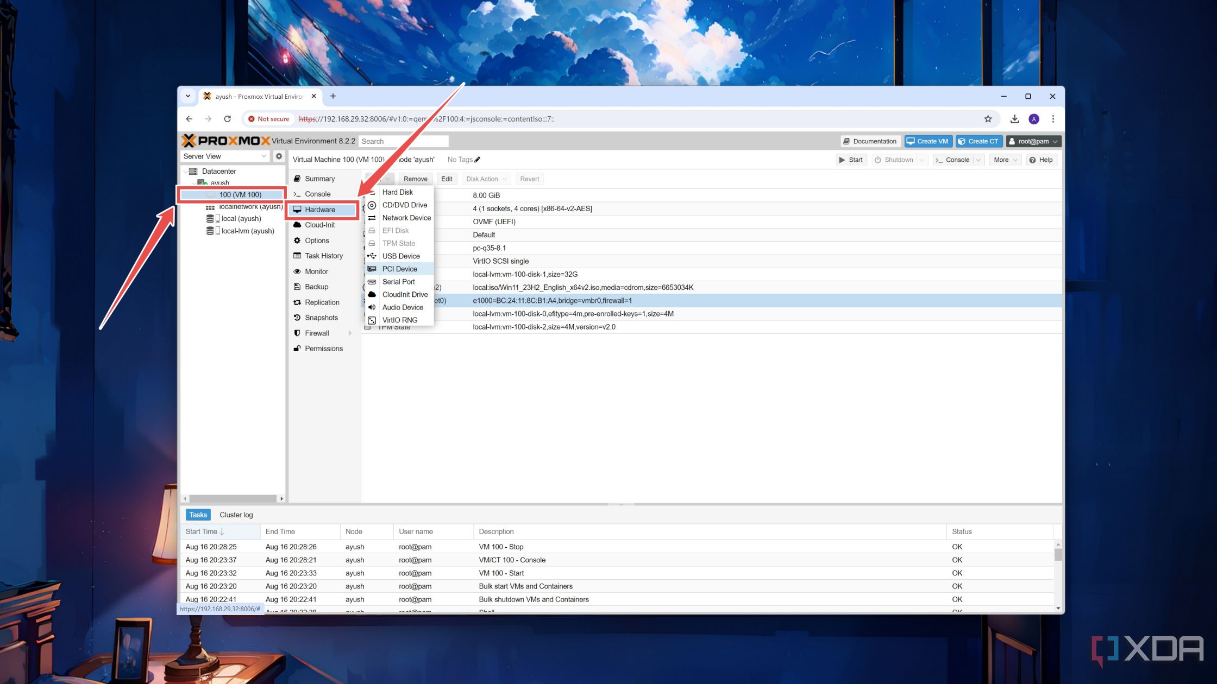Select Audio Device in Add menu
The width and height of the screenshot is (1217, 684).
point(398,307)
